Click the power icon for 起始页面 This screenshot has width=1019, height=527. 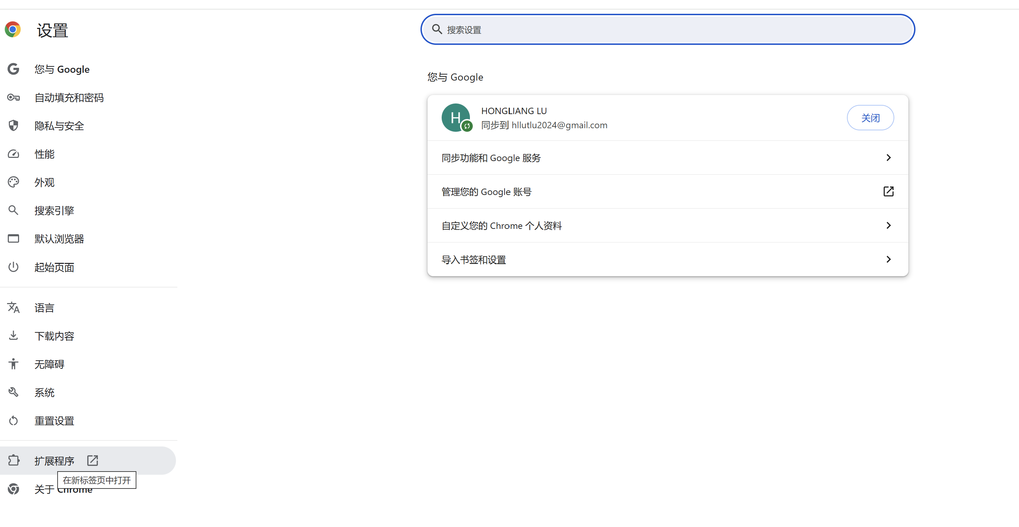pos(13,267)
